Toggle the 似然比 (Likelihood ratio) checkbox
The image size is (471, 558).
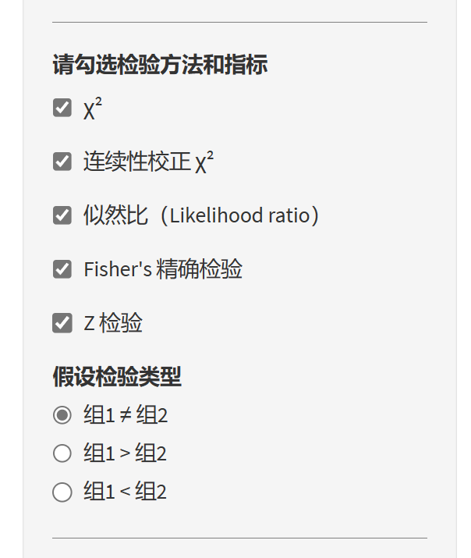[62, 215]
